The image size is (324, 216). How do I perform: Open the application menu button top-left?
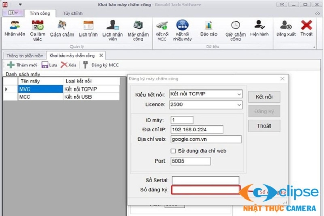click(13, 13)
